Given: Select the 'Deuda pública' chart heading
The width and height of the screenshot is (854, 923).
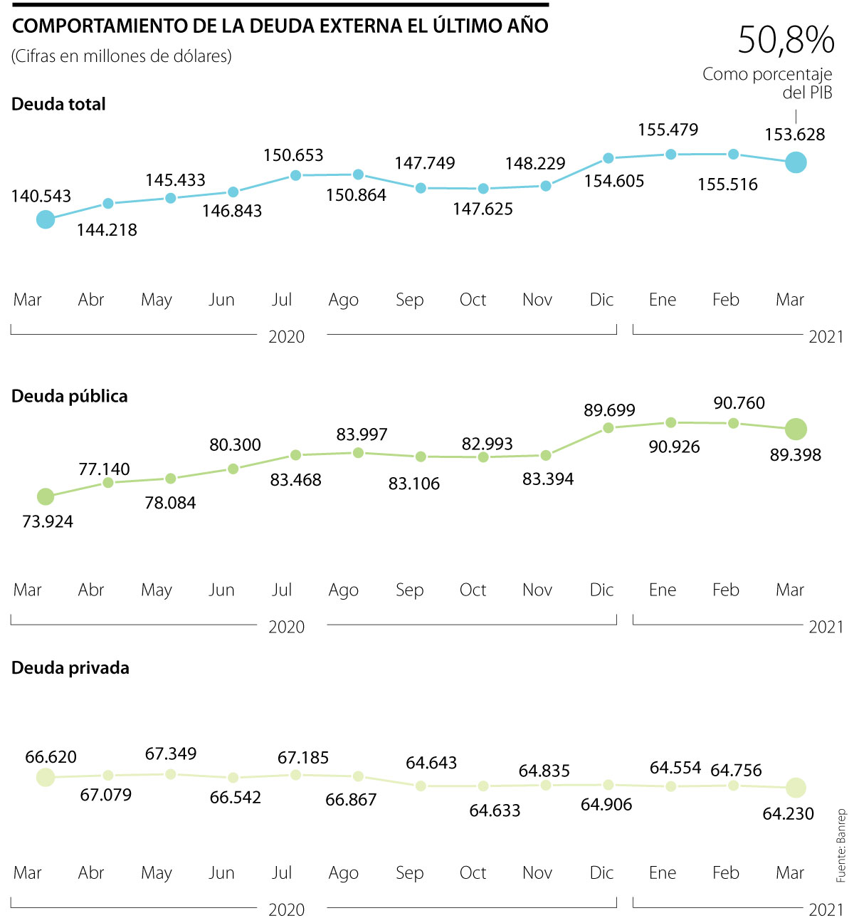Looking at the screenshot, I should coord(70,396).
